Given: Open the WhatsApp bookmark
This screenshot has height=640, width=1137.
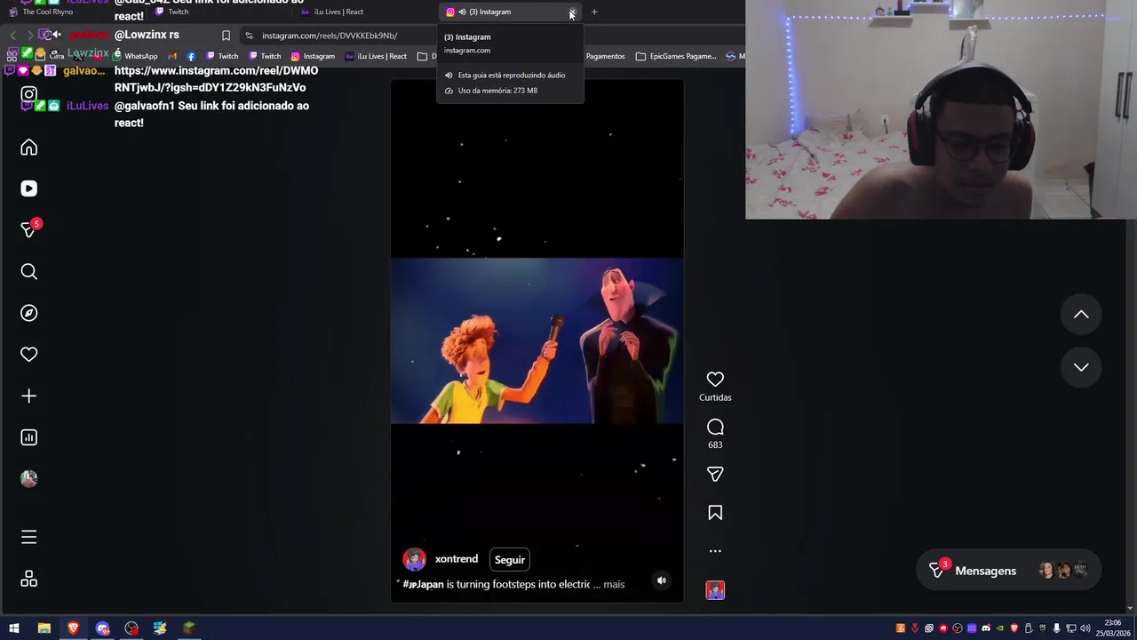Looking at the screenshot, I should point(135,56).
